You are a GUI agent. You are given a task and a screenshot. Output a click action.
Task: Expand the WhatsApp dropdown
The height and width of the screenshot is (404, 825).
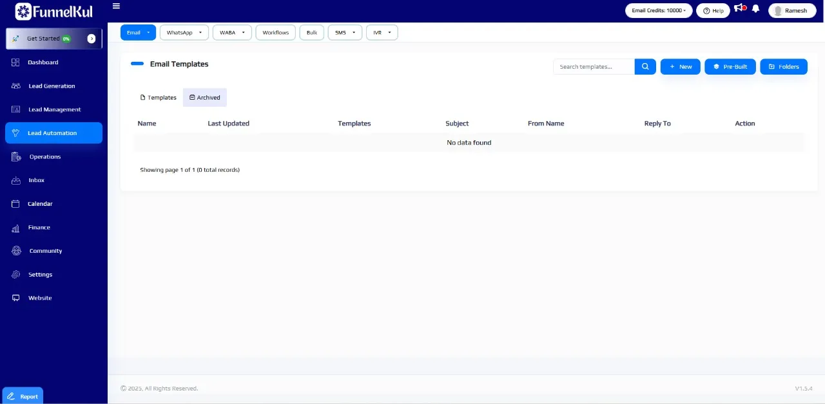184,33
